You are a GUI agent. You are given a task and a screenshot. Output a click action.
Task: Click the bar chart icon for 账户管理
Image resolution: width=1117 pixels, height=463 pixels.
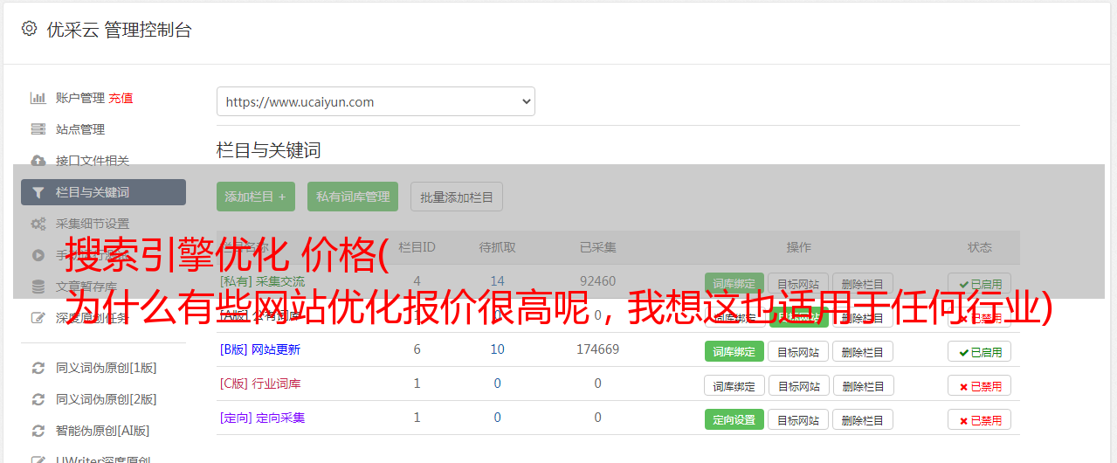[38, 98]
